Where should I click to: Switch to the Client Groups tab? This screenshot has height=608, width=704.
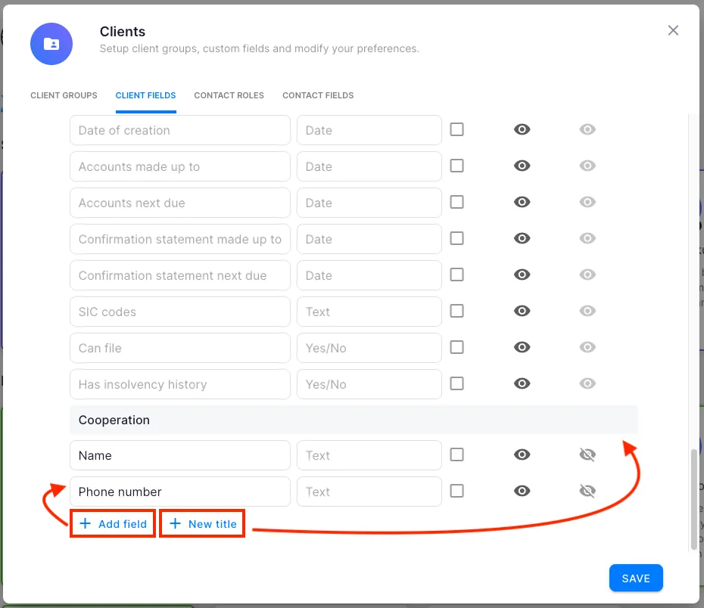click(x=64, y=96)
